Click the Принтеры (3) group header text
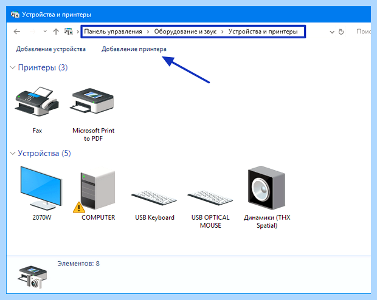The image size is (377, 300). [43, 67]
